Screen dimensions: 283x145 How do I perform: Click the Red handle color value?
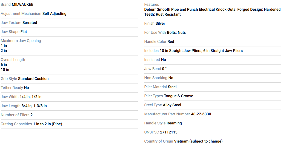tap(171, 41)
